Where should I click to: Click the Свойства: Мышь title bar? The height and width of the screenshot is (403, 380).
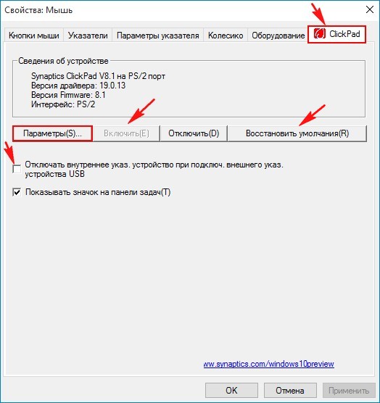click(180, 10)
